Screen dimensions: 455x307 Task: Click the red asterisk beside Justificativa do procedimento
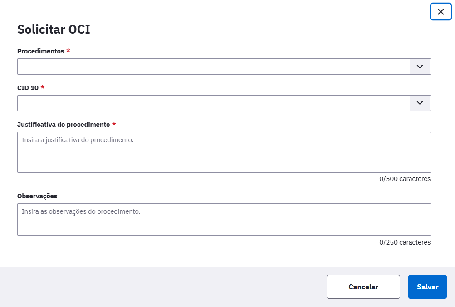coord(114,124)
